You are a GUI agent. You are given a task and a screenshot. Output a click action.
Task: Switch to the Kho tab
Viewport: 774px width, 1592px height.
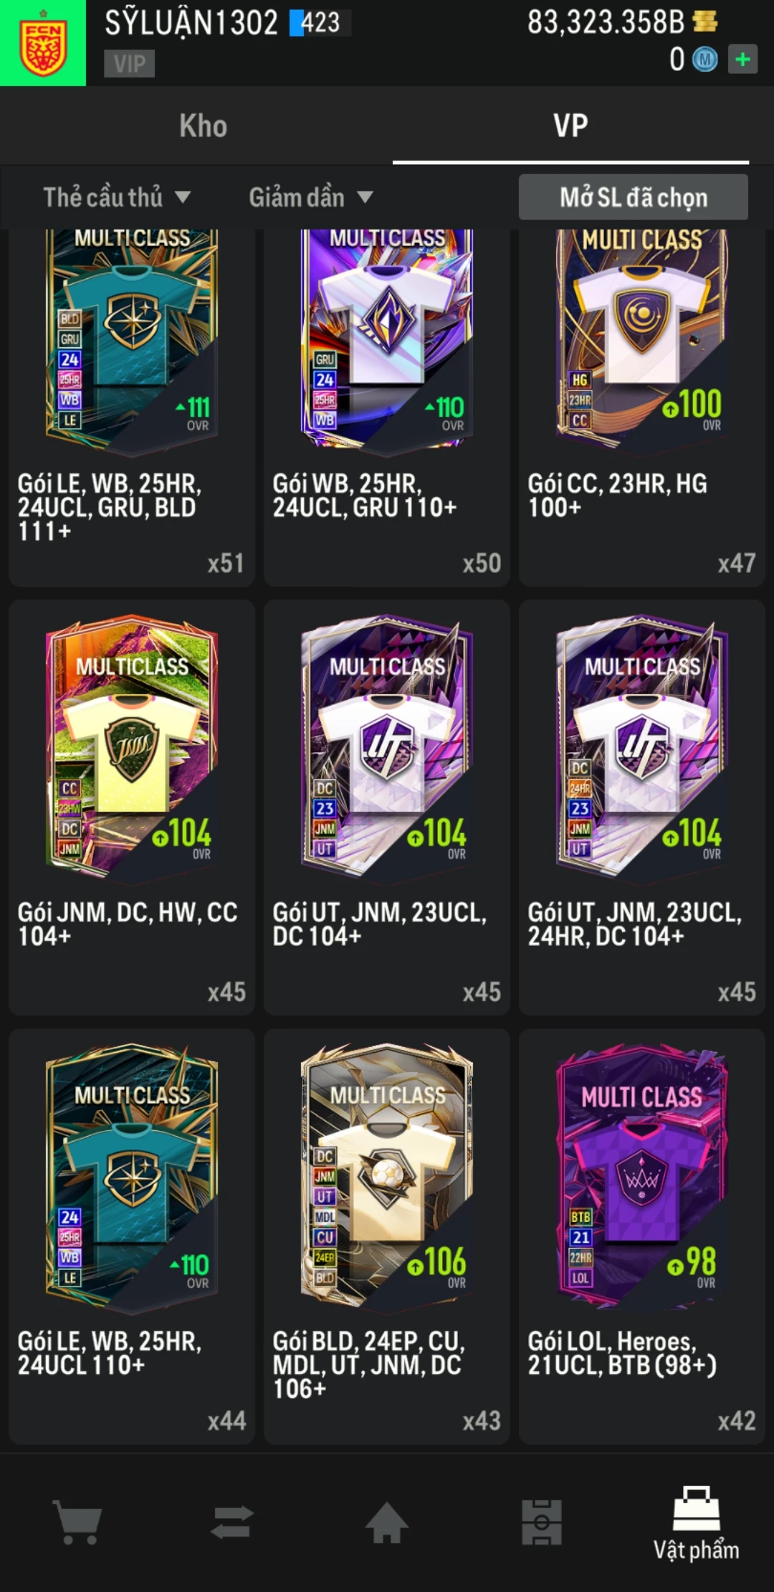(203, 125)
